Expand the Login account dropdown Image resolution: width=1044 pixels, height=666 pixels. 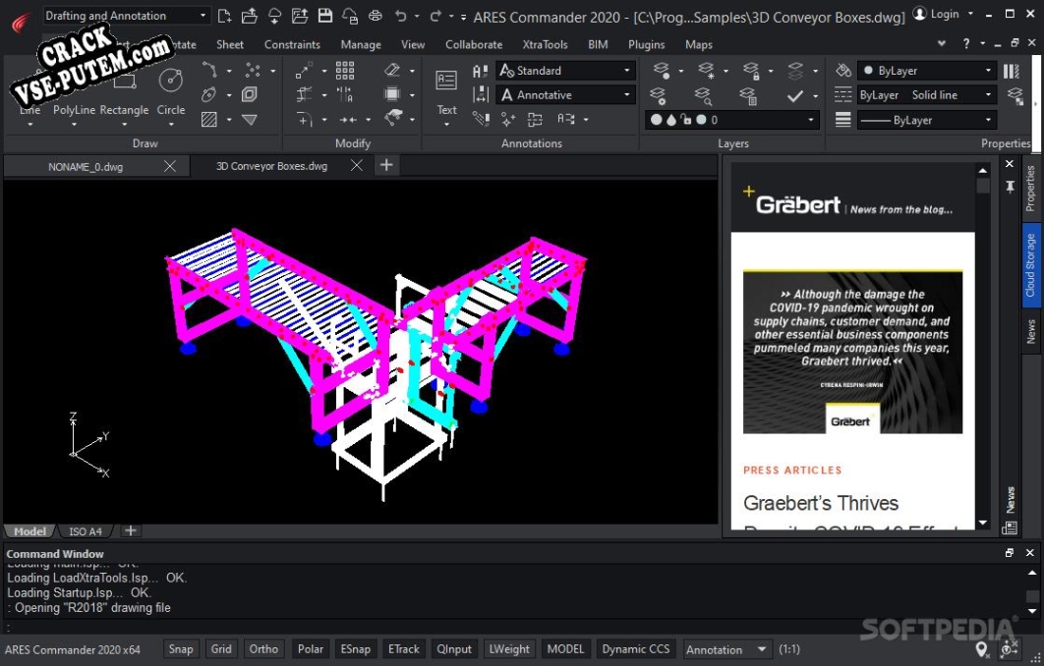970,14
